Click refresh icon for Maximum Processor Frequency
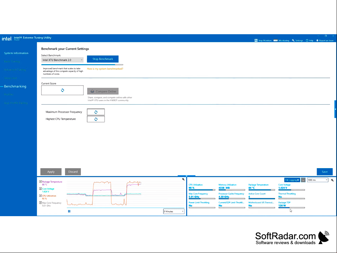 (x=96, y=112)
